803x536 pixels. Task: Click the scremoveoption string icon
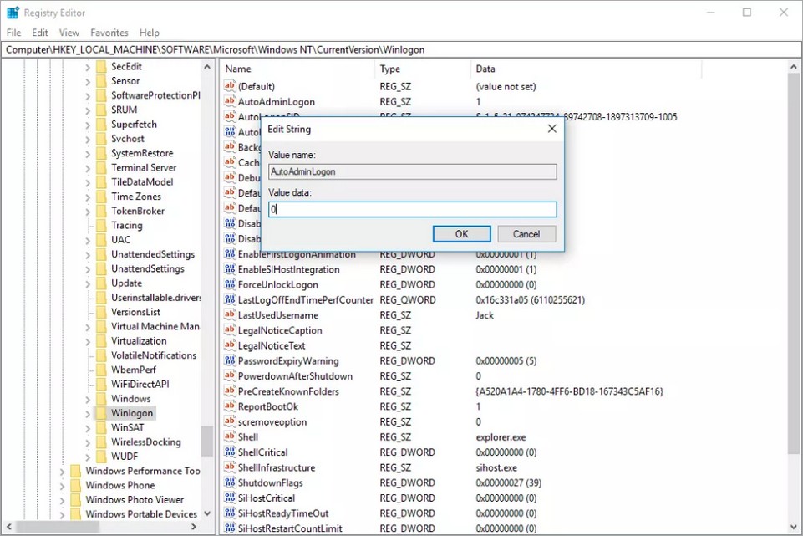[x=230, y=421]
